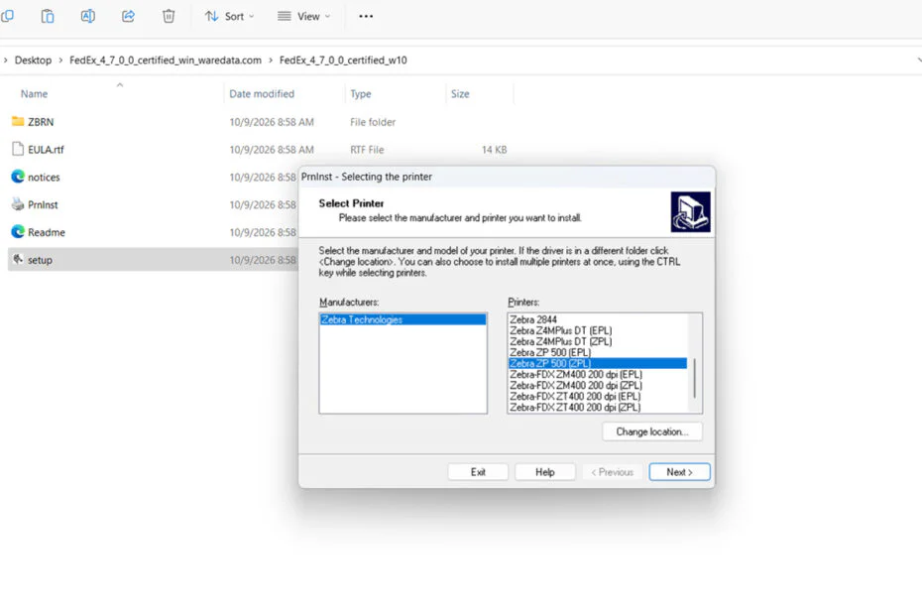Select the ZBRN folder icon
Screen dimensions: 922x615
(x=18, y=121)
